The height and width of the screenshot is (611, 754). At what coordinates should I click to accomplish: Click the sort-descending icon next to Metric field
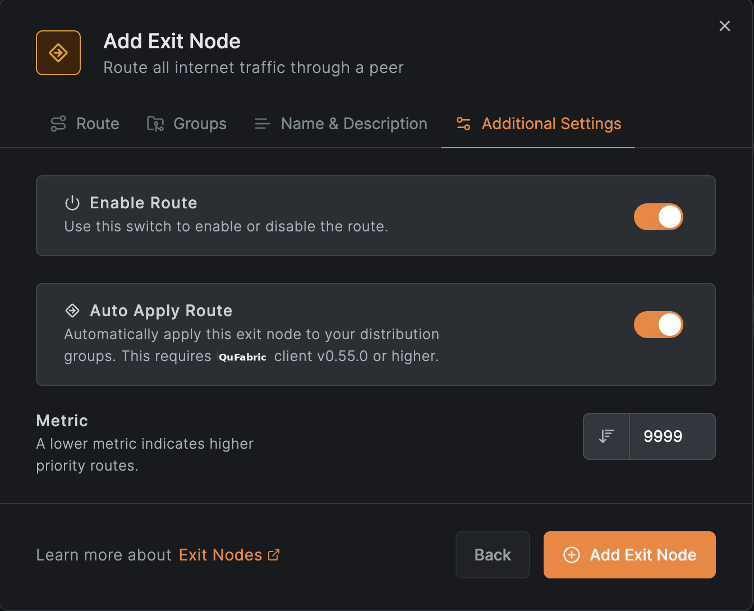click(x=606, y=436)
